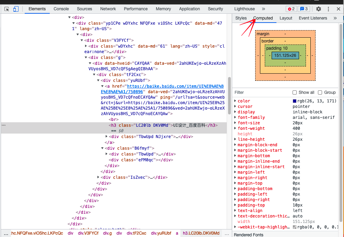This screenshot has width=344, height=237.
Task: Expand the color computed property
Action: tap(235, 101)
